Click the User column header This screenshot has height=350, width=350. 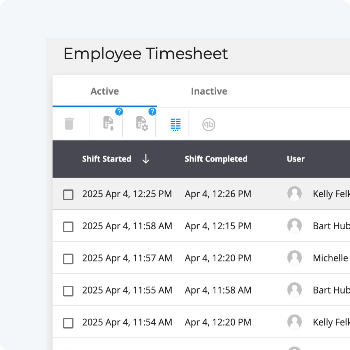pyautogui.click(x=296, y=159)
